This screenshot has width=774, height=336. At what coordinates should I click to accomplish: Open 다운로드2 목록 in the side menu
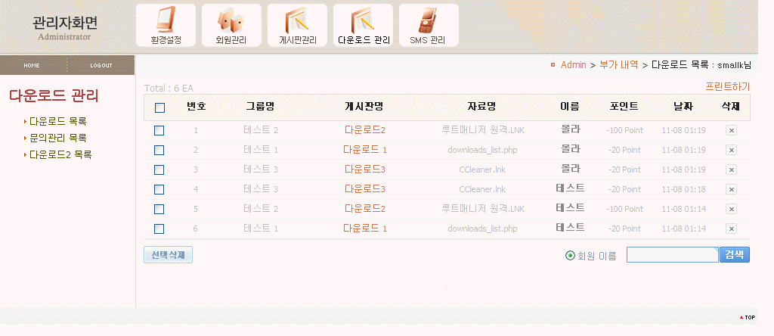(60, 154)
